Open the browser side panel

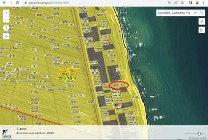pos(190,3)
